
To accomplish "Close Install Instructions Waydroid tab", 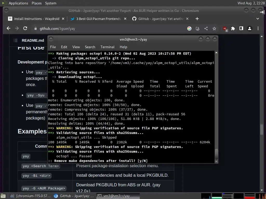I will click(63, 19).
